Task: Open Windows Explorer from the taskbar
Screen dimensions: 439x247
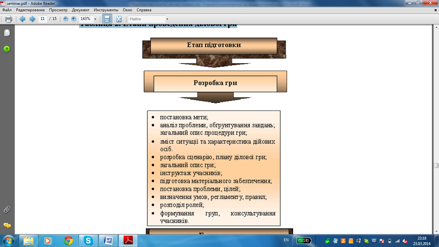Action: tap(28, 241)
